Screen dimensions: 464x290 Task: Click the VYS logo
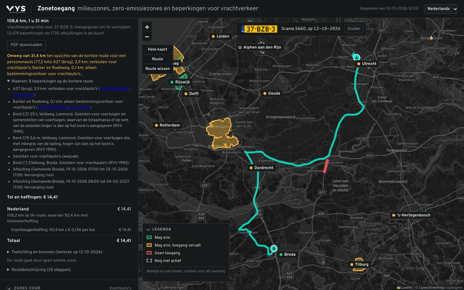pyautogui.click(x=16, y=9)
